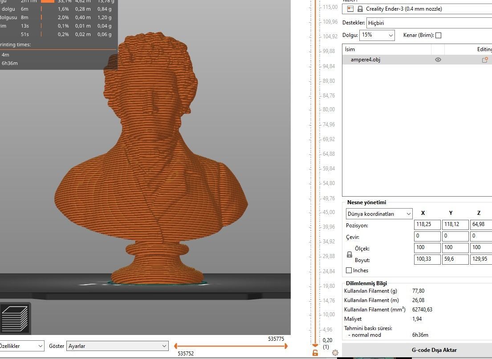Viewport: 492px width, 359px height.
Task: Click the legend row with time 51s
Action: click(x=59, y=35)
